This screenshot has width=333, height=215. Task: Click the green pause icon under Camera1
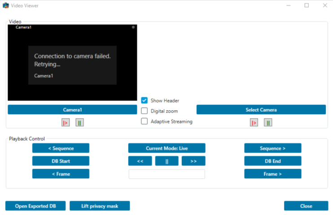click(79, 123)
